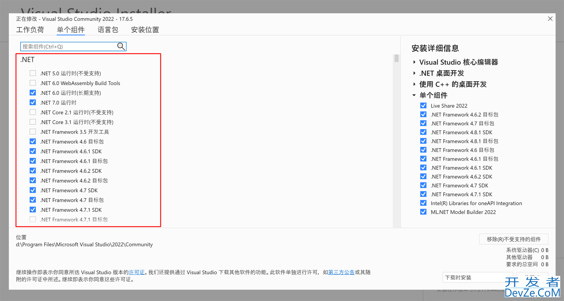
Task: Toggle .NET Framework 4.6.2 目标包 in component list
Action: pyautogui.click(x=33, y=181)
